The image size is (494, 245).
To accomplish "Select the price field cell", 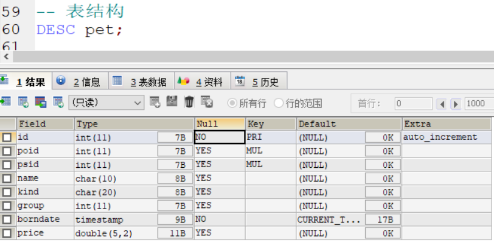I will pos(46,233).
